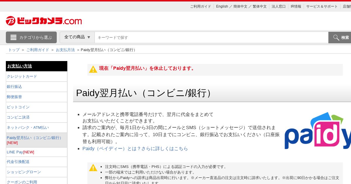Select コンビニ決済 in the sidebar
The height and width of the screenshot is (184, 351).
click(37, 117)
